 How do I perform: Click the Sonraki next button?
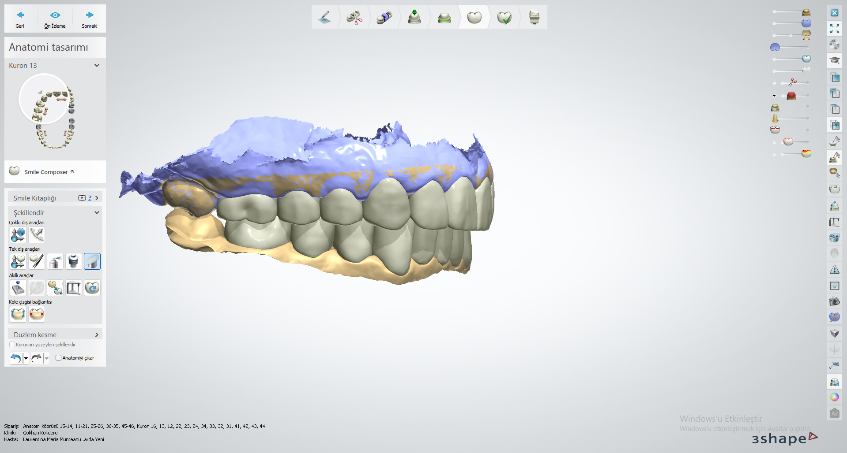click(90, 19)
